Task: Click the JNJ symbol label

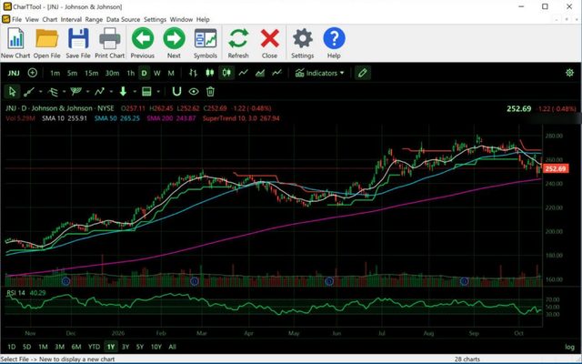Action: point(14,73)
